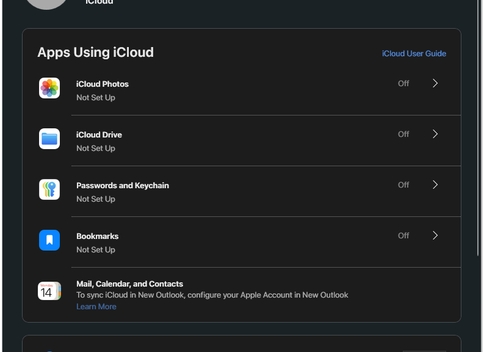Click the New Outlook sync description text
The width and height of the screenshot is (484, 352).
(x=212, y=295)
